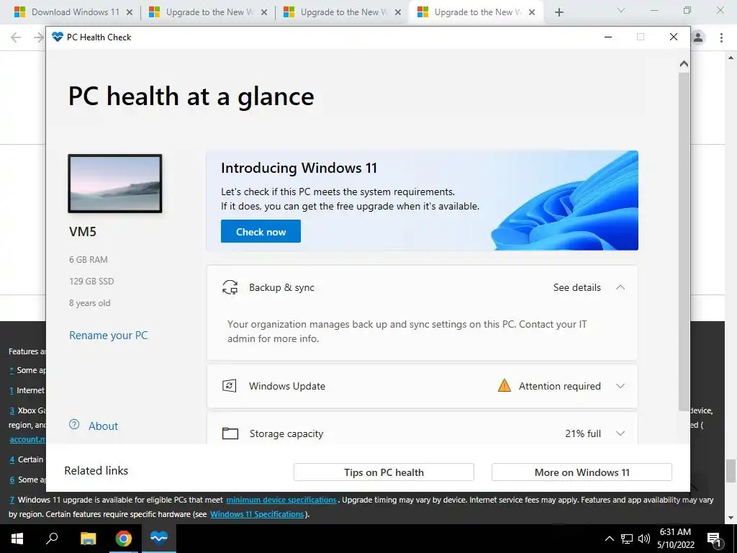Screen dimensions: 737x553
Task: Click the PC Health Check vertical scrollbar thumb
Action: pyautogui.click(x=684, y=241)
